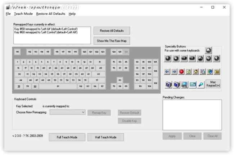Select the browser Forward blue arrow button
234x155 pixels.
pyautogui.click(x=174, y=72)
